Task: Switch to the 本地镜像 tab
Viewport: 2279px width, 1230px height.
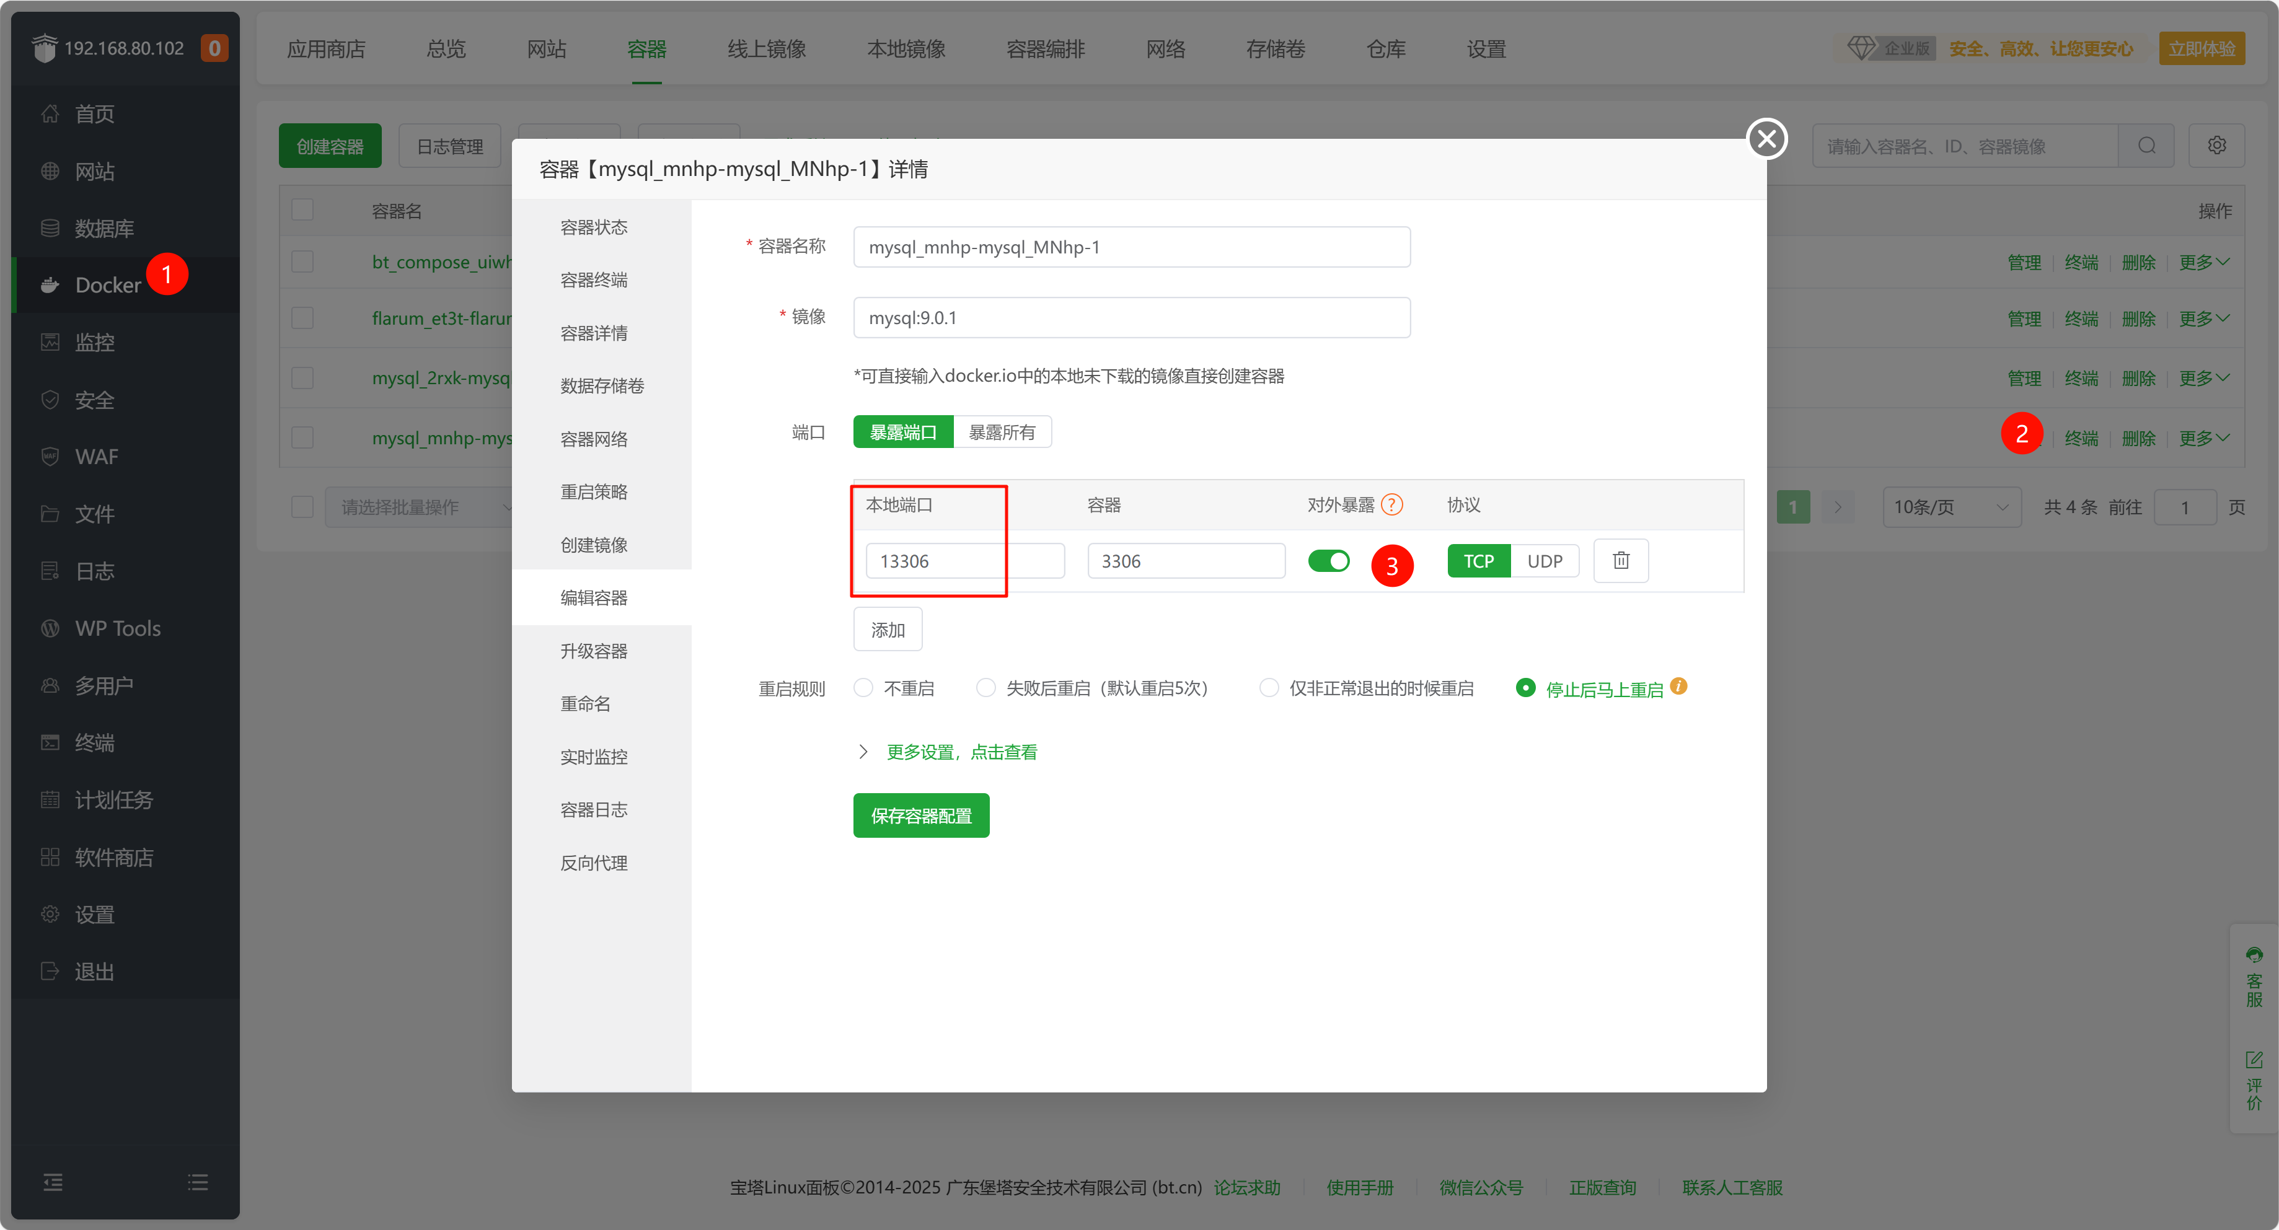Action: pos(905,48)
